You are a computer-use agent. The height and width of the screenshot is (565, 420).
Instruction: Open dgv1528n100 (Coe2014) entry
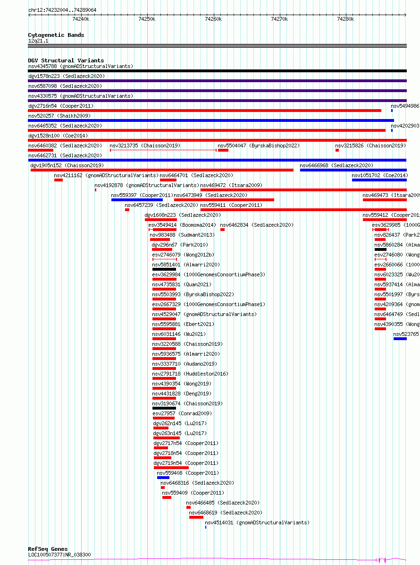coord(58,136)
